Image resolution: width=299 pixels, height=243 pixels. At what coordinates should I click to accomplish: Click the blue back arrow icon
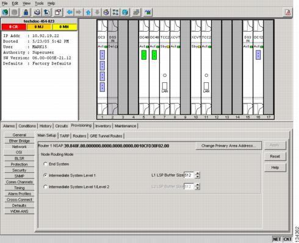(x=70, y=12)
